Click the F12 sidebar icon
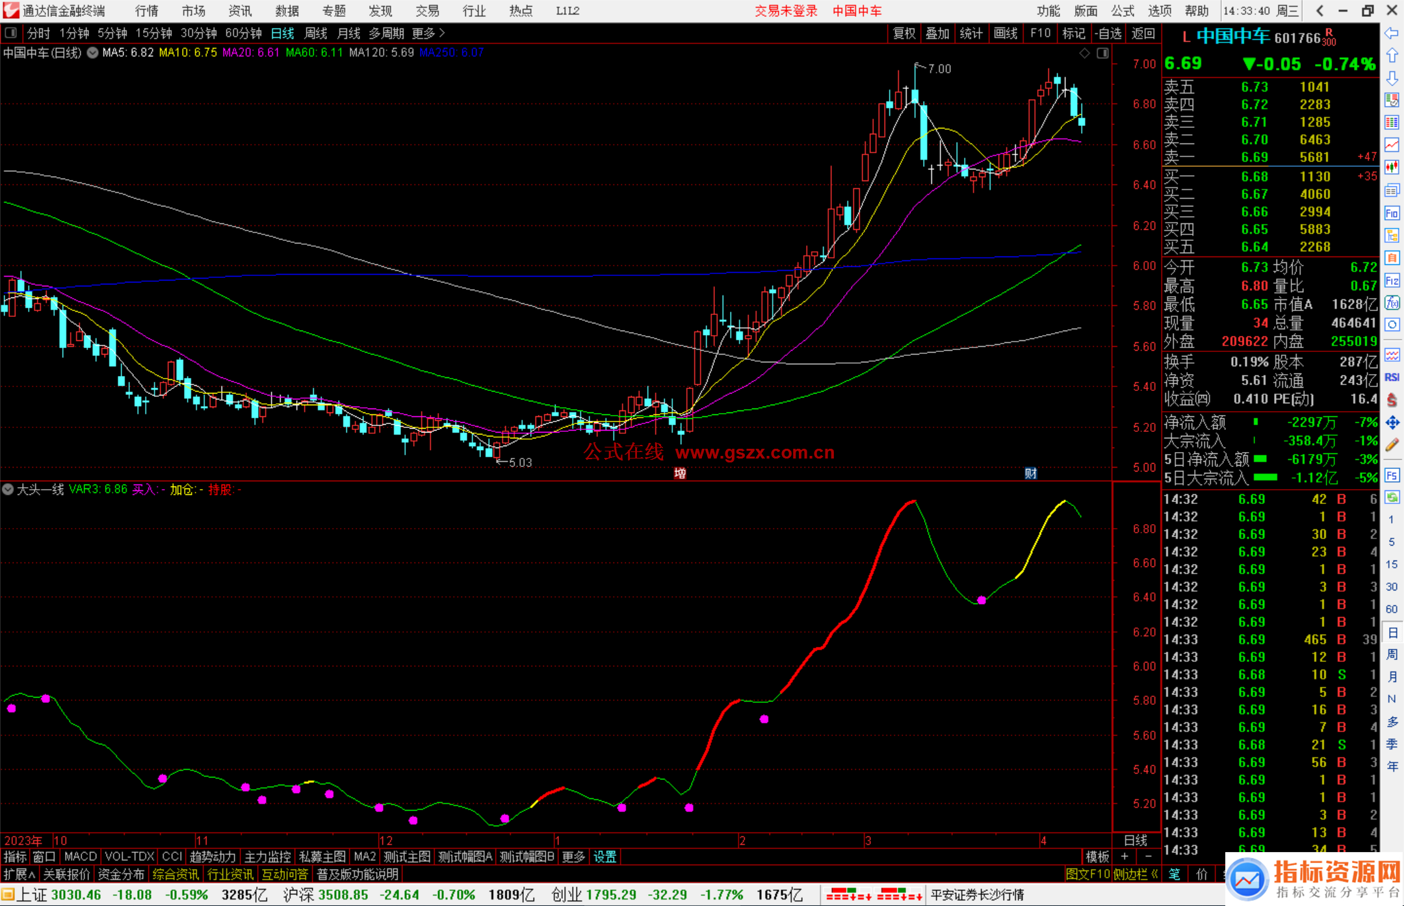Viewport: 1404px width, 906px height. (x=1392, y=281)
